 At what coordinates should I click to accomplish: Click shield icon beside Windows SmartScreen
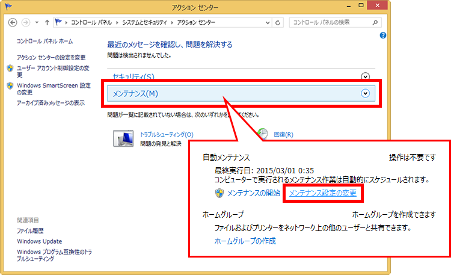(10, 85)
